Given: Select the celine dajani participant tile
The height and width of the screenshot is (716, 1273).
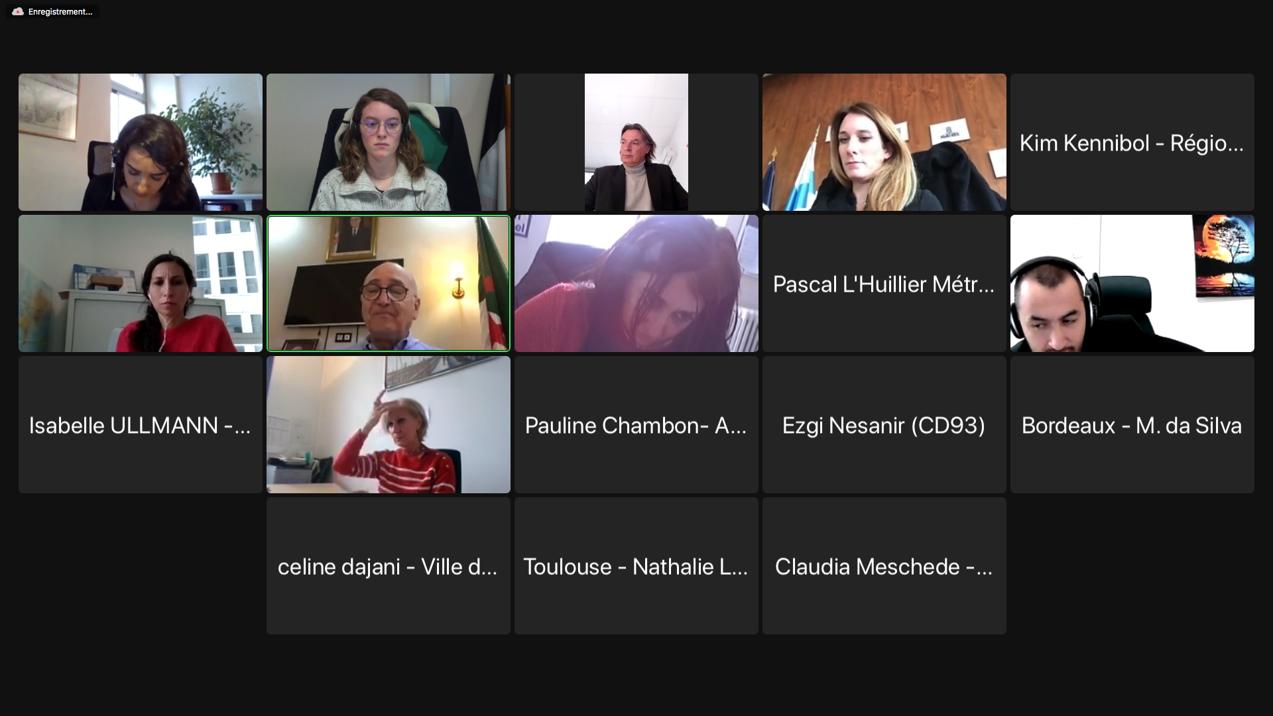Looking at the screenshot, I should point(388,566).
